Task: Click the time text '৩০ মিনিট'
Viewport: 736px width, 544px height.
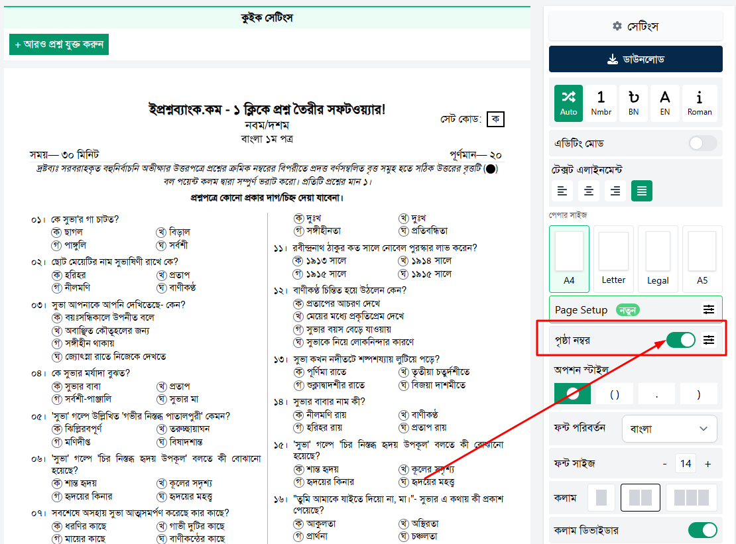Action: [80, 155]
